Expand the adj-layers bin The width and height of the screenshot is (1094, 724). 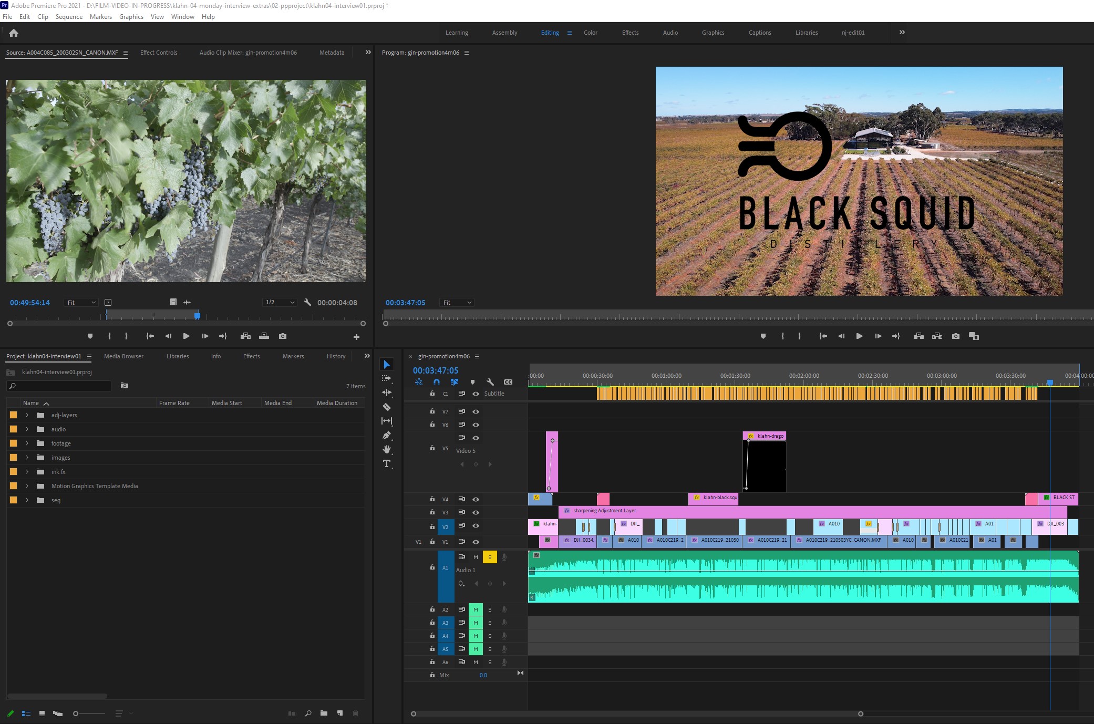coord(27,415)
